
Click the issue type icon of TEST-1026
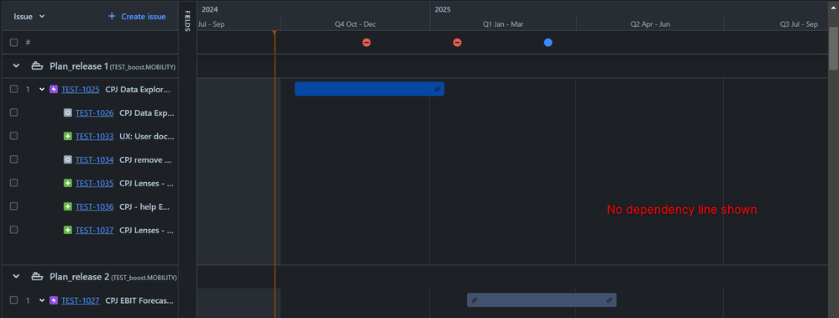pos(67,112)
